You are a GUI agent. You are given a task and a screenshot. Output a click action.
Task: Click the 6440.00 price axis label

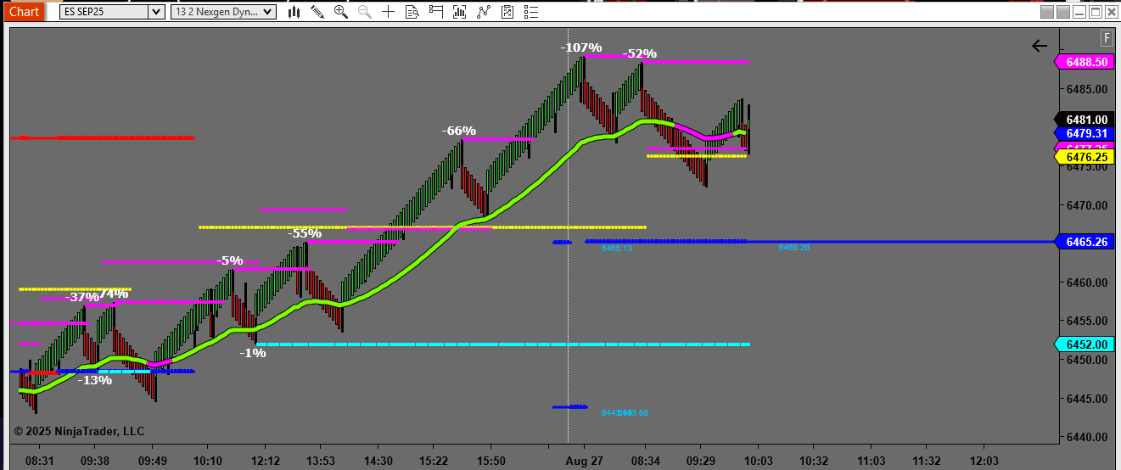click(1087, 438)
